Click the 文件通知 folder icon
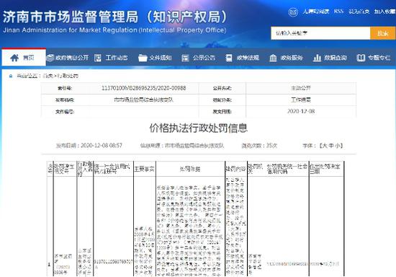The width and height of the screenshot is (396, 277). 143,58
